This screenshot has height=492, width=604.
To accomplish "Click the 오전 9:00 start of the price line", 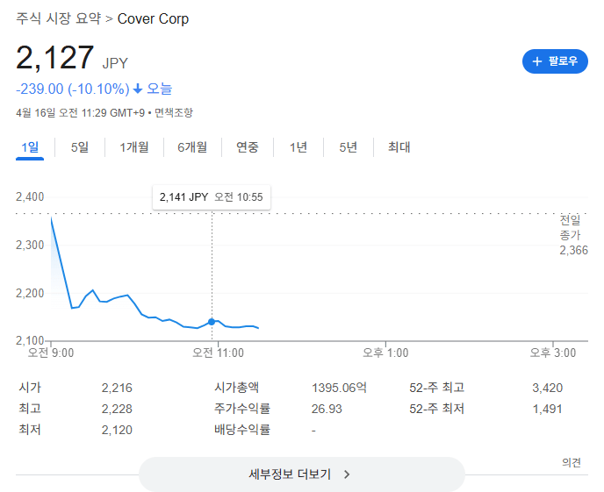I will click(x=51, y=217).
